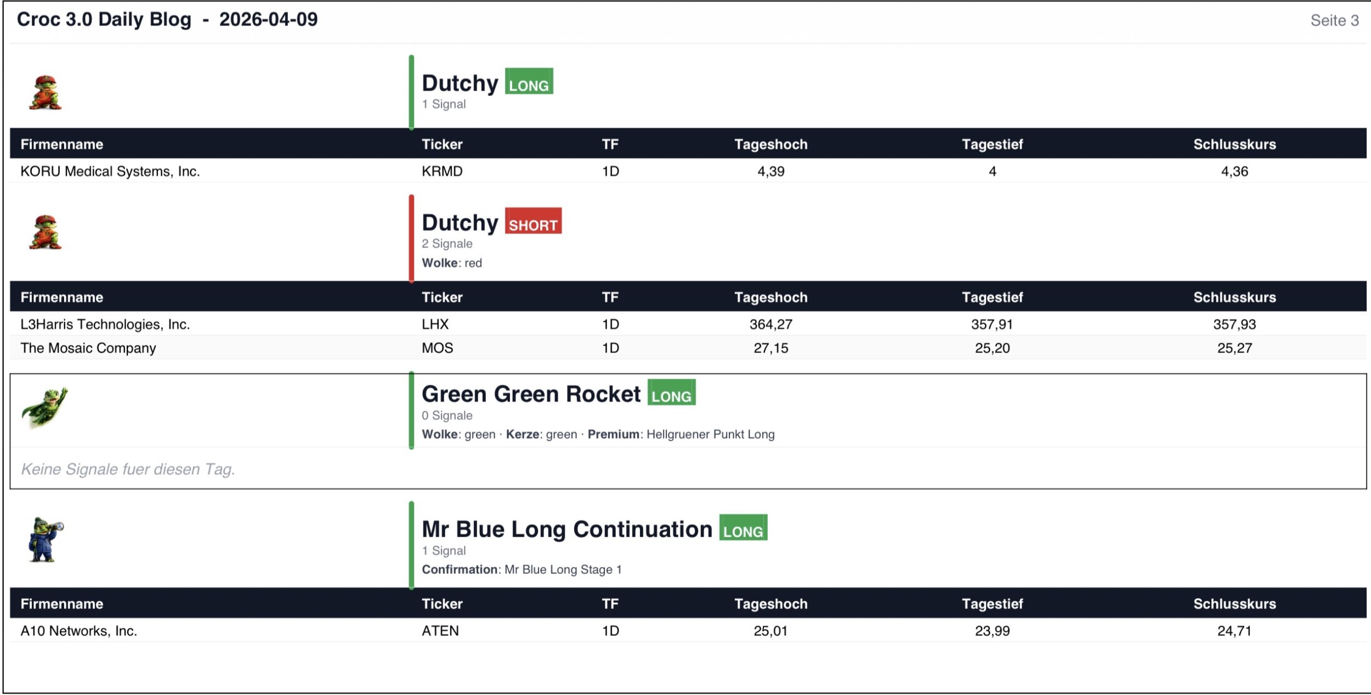Click the L3Harris Technologies, Inc. row name
This screenshot has height=695, width=1371.
point(105,324)
